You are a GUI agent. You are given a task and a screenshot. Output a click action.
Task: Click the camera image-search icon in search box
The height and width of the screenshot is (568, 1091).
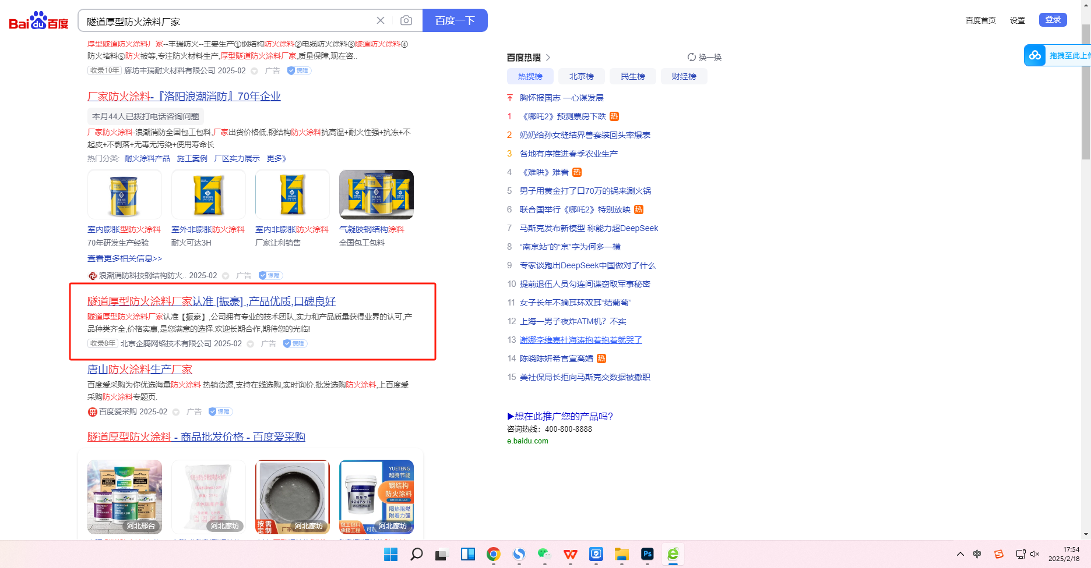(406, 21)
